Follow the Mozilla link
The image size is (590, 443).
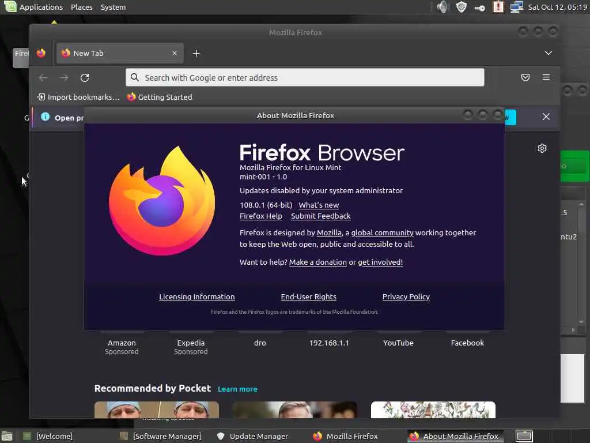click(329, 233)
